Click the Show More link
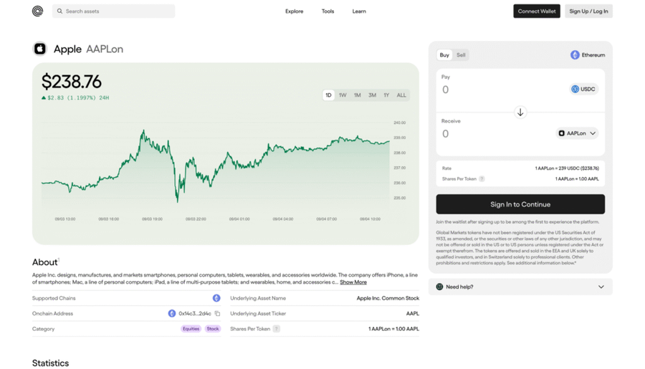The width and height of the screenshot is (645, 369). coord(353,282)
